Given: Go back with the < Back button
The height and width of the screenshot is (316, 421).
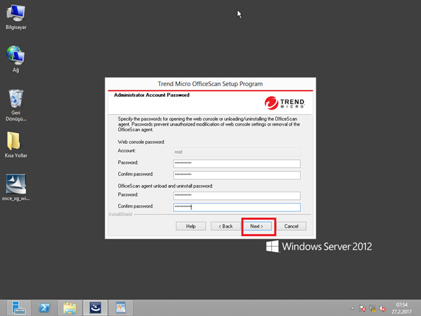Looking at the screenshot, I should 226,226.
